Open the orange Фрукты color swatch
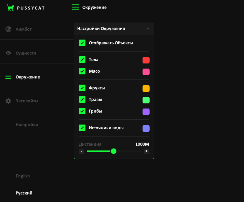Image resolution: width=244 pixels, height=202 pixels. [x=146, y=89]
